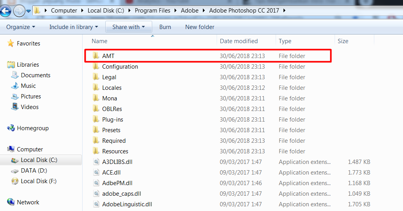Select the Legal folder icon
This screenshot has height=211, width=403.
point(96,76)
